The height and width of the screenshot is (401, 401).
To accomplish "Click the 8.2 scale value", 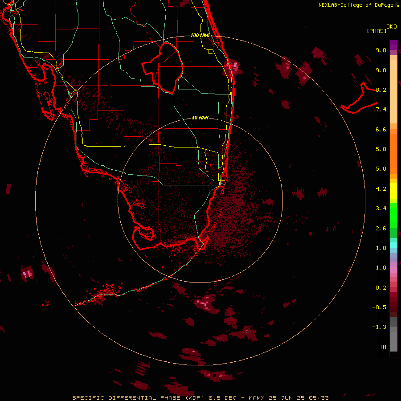I will click(381, 90).
